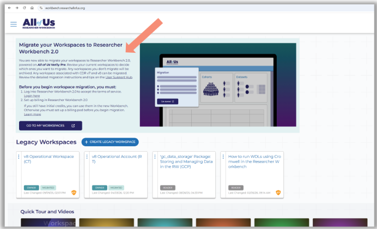Click the browser home icon
The width and height of the screenshot is (377, 229).
[x=32, y=8]
